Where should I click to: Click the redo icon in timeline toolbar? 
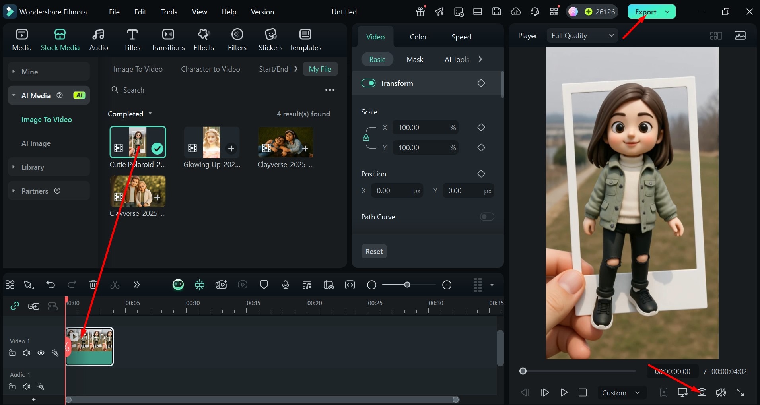[72, 285]
